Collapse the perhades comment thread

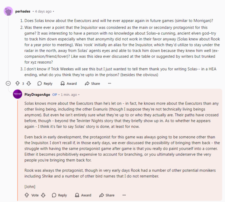click(x=8, y=83)
